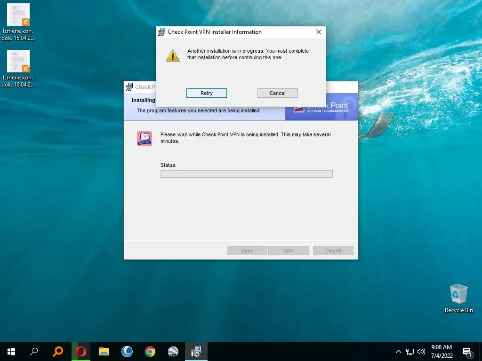482x361 pixels.
Task: Click 'The program features you selected' text
Action: (x=199, y=110)
